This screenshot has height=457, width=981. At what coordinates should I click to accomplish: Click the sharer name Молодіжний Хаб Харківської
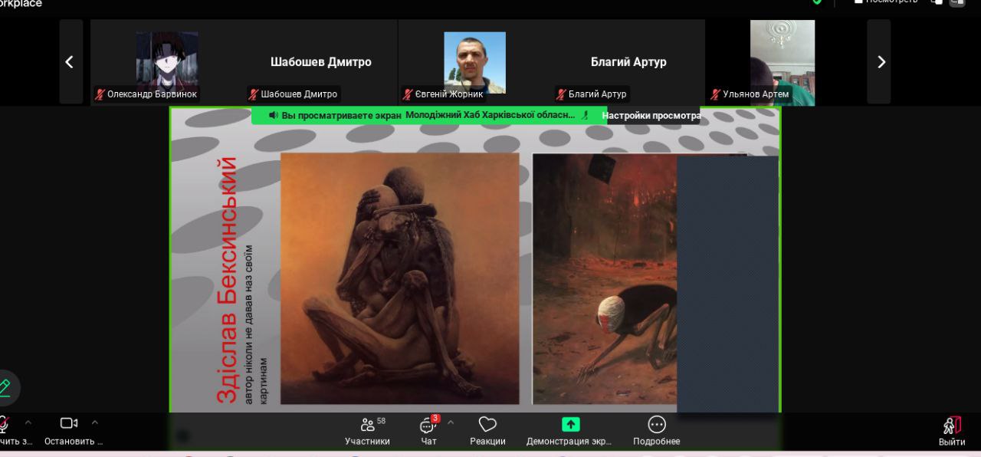[490, 115]
